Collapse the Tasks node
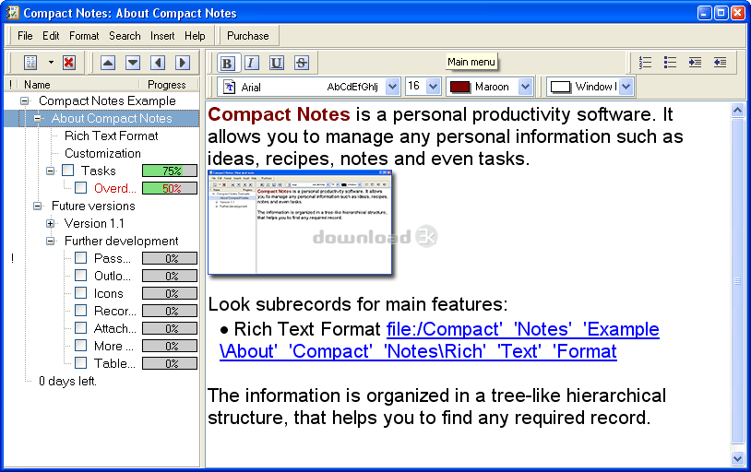 [51, 171]
